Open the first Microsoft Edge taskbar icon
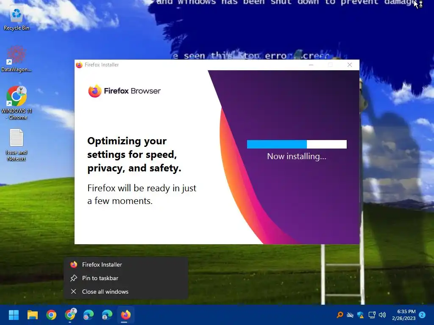The width and height of the screenshot is (434, 325). point(89,315)
